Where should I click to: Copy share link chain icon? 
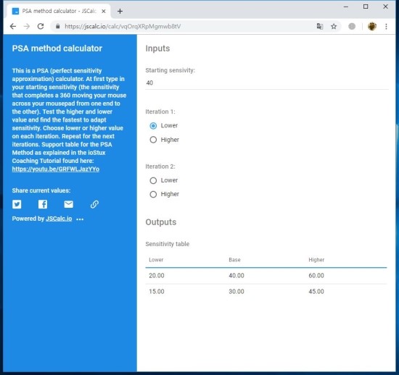click(x=94, y=204)
